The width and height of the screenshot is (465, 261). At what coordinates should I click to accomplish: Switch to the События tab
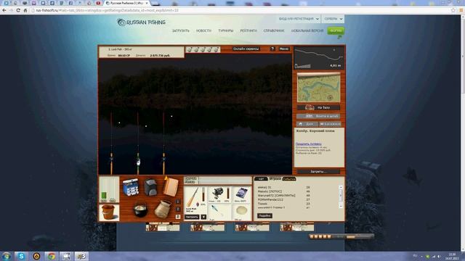click(289, 179)
